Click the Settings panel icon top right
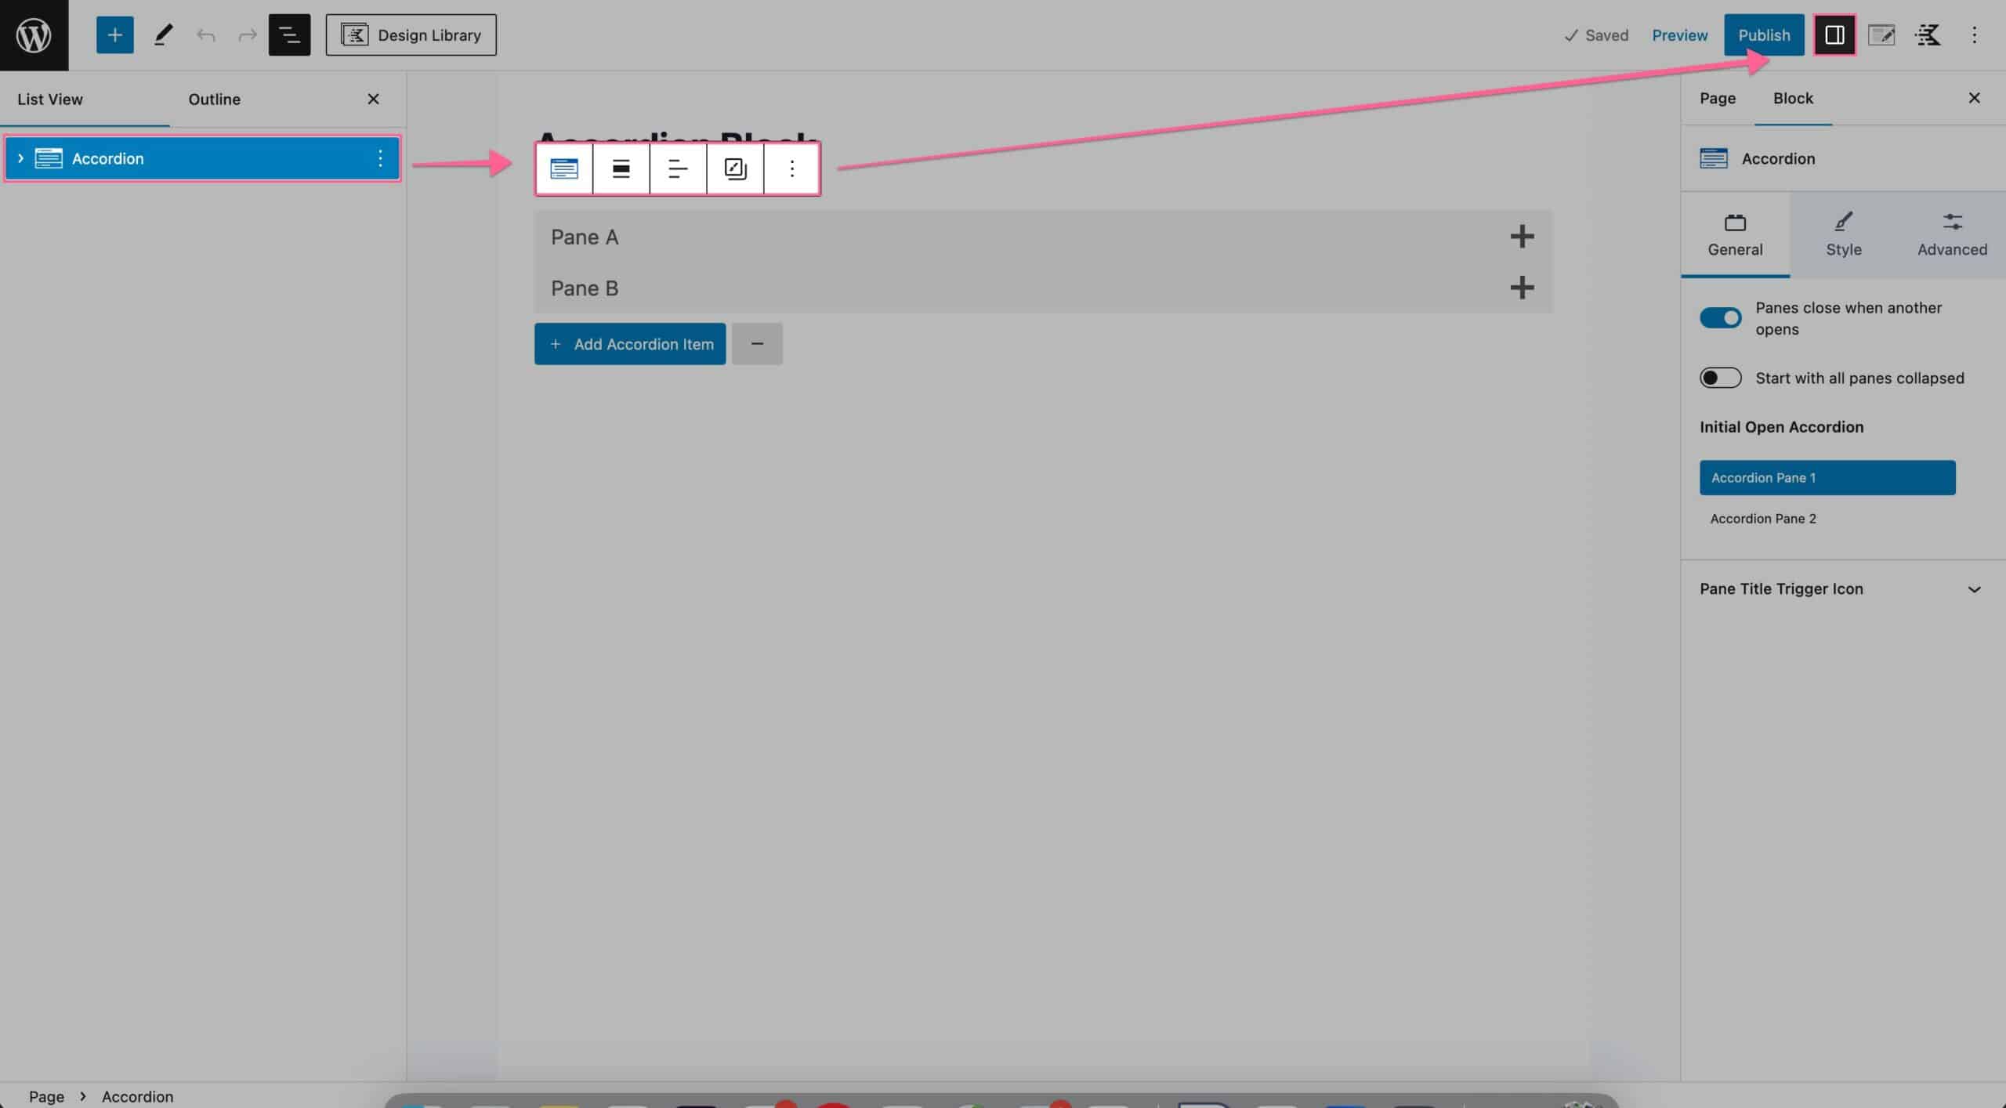This screenshot has width=2006, height=1108. pos(1834,34)
